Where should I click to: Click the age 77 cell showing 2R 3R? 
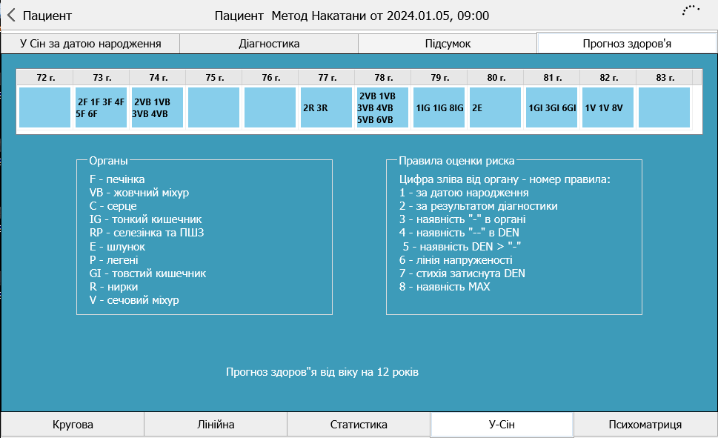326,107
